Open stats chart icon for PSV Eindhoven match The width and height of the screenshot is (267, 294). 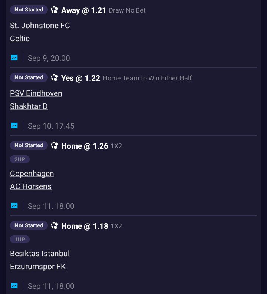tap(14, 126)
